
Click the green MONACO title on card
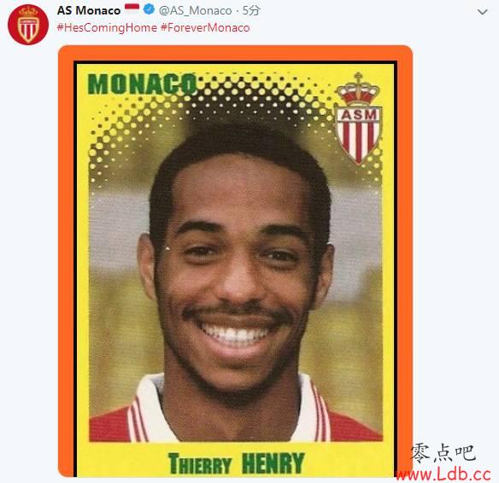(142, 84)
